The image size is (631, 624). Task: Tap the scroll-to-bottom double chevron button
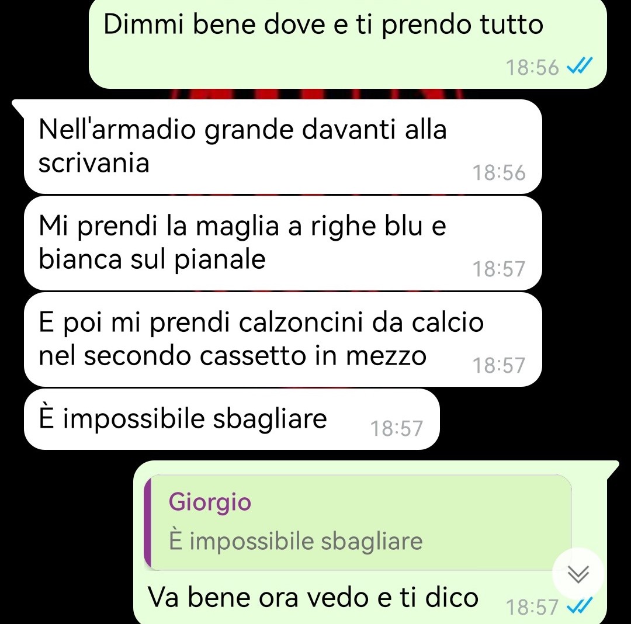click(x=578, y=574)
